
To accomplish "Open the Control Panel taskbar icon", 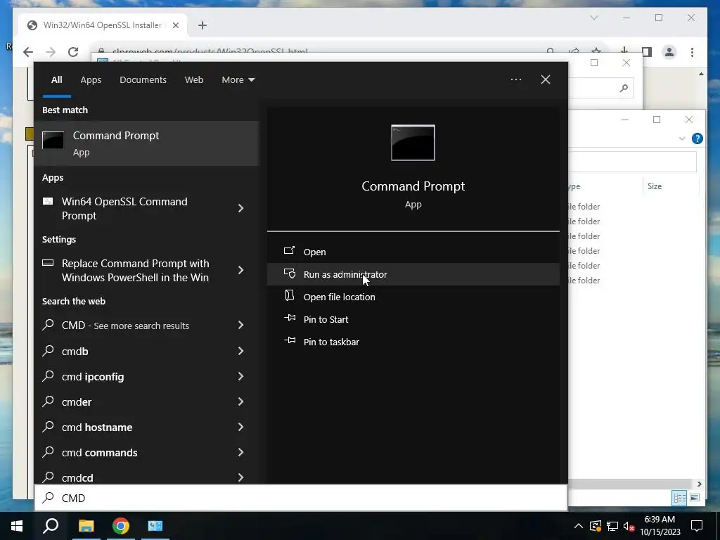I will [x=155, y=526].
